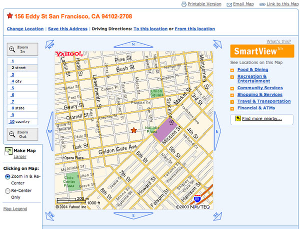Open Food & Dining link

coord(252,70)
